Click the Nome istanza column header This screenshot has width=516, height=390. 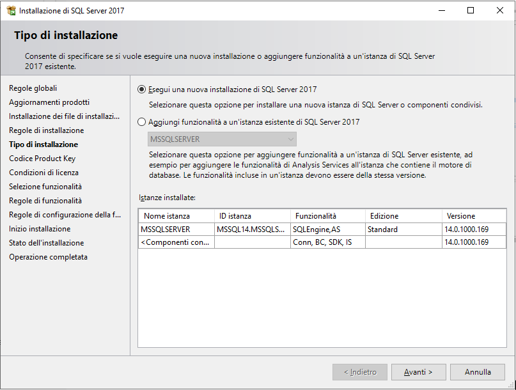(x=176, y=216)
